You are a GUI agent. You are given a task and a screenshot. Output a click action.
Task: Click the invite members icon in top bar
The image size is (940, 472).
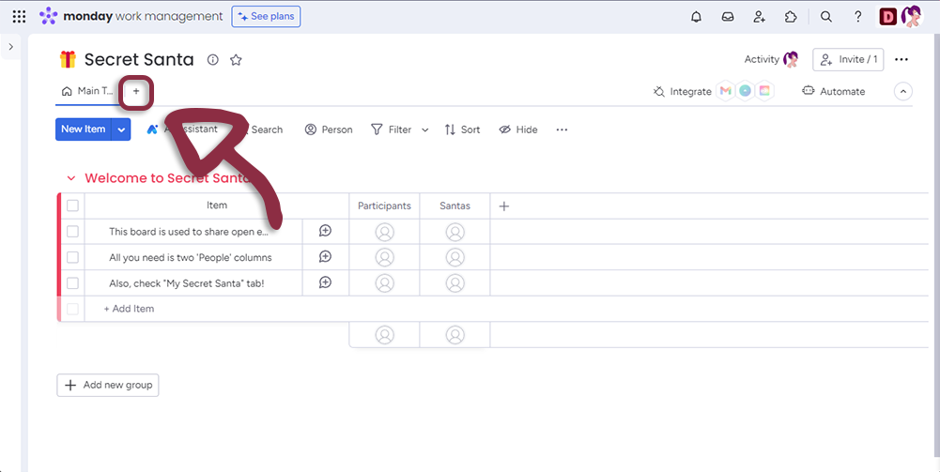[x=759, y=17]
